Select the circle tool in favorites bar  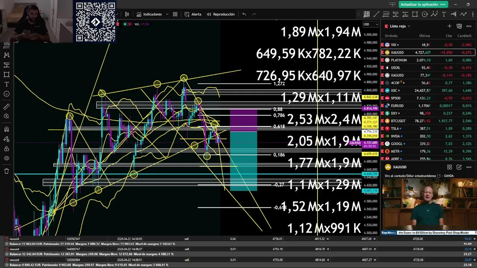425,14
